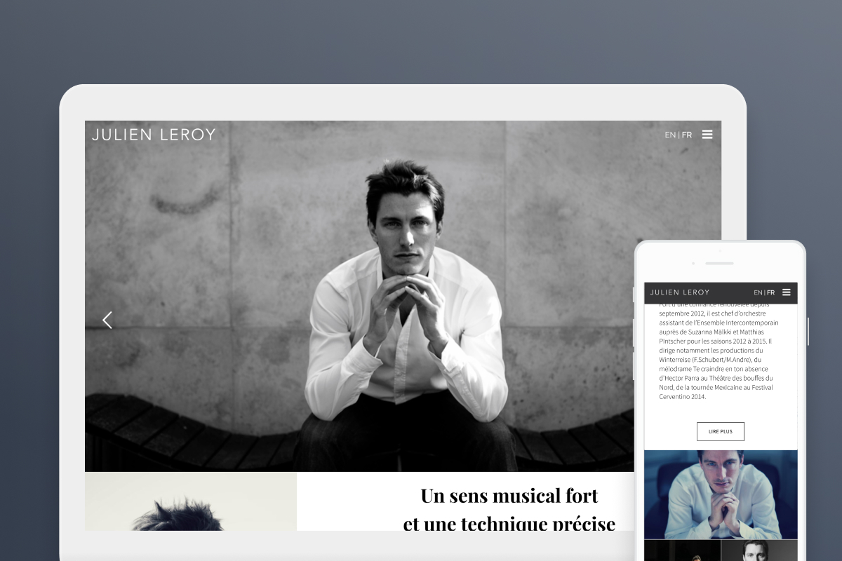Click the headline line 'et une technique précise'
Image resolution: width=842 pixels, height=561 pixels.
509,523
